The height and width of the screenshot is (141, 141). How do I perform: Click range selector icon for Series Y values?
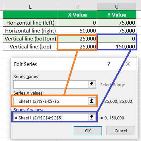click(x=92, y=117)
